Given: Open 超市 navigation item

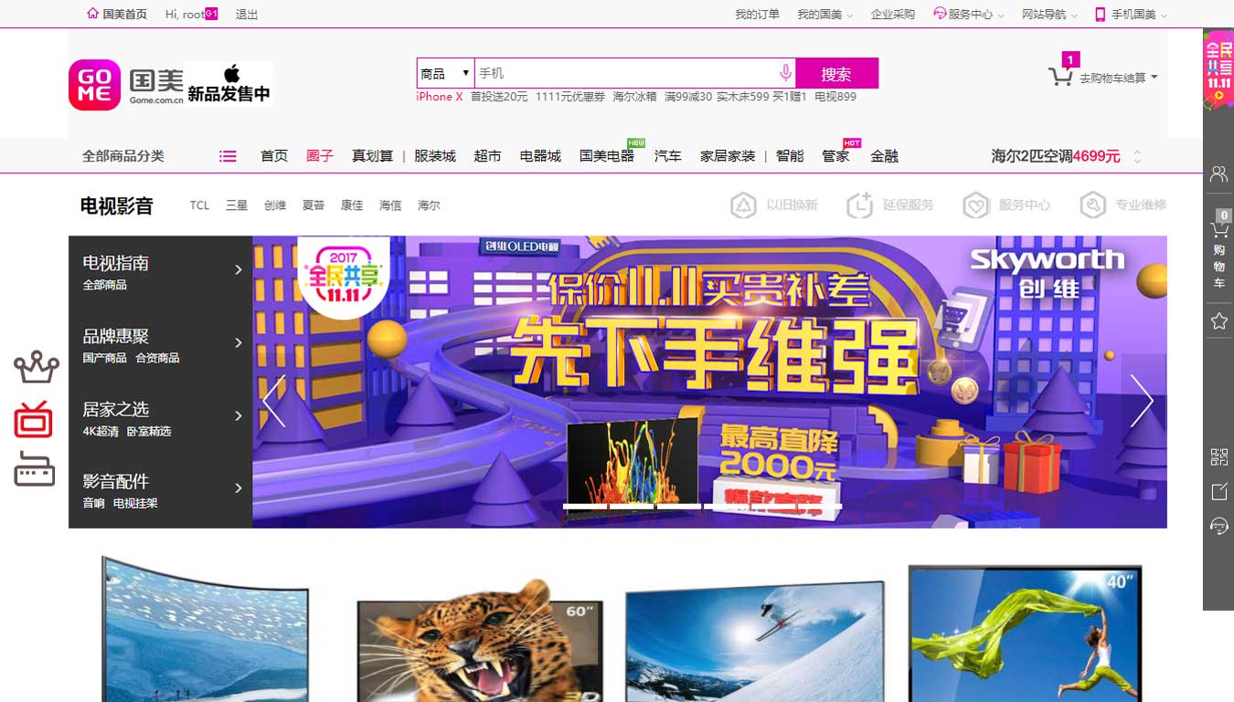Looking at the screenshot, I should [x=488, y=156].
